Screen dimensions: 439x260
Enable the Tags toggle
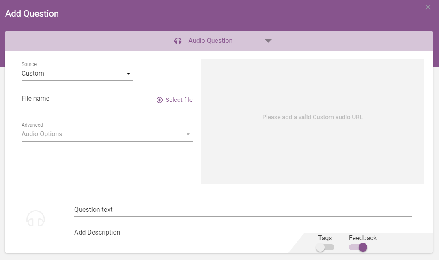[325, 247]
